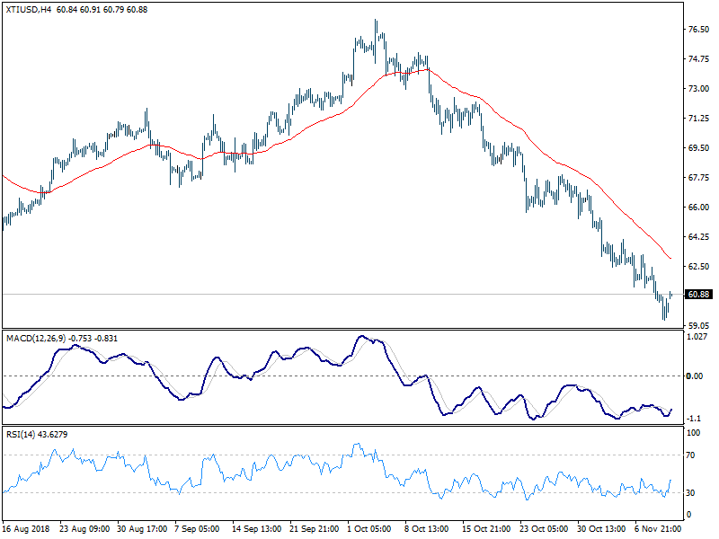Click the 14 Sep 13:00 time label
719x539 pixels.
[256, 529]
